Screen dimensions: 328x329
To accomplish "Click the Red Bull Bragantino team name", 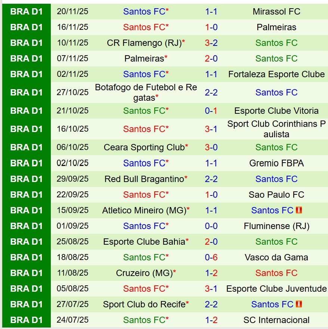I will 144,179.
